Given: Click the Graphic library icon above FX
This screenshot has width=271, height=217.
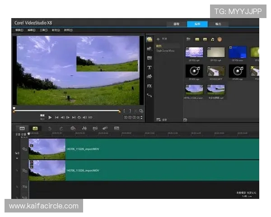Looking at the screenshot, I should (x=150, y=76).
